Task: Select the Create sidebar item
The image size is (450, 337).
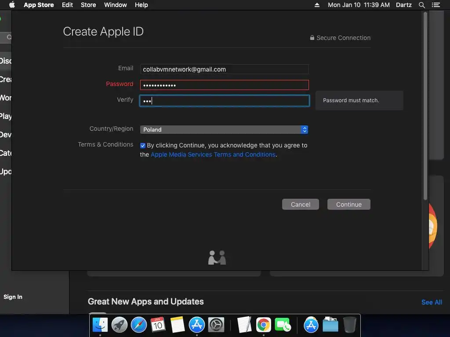Action: coord(6,79)
